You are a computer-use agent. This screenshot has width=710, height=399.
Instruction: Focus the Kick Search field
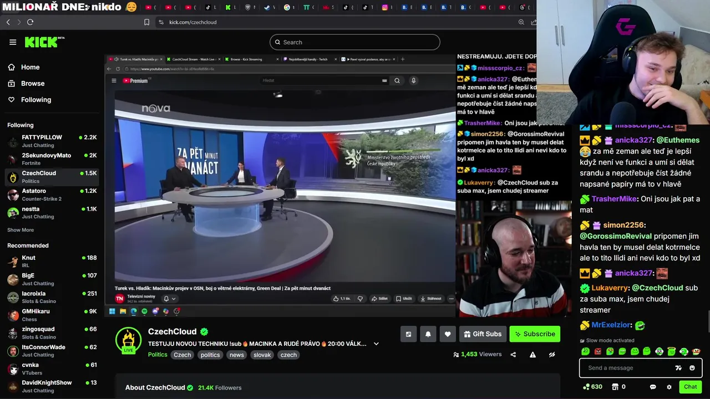tap(355, 42)
